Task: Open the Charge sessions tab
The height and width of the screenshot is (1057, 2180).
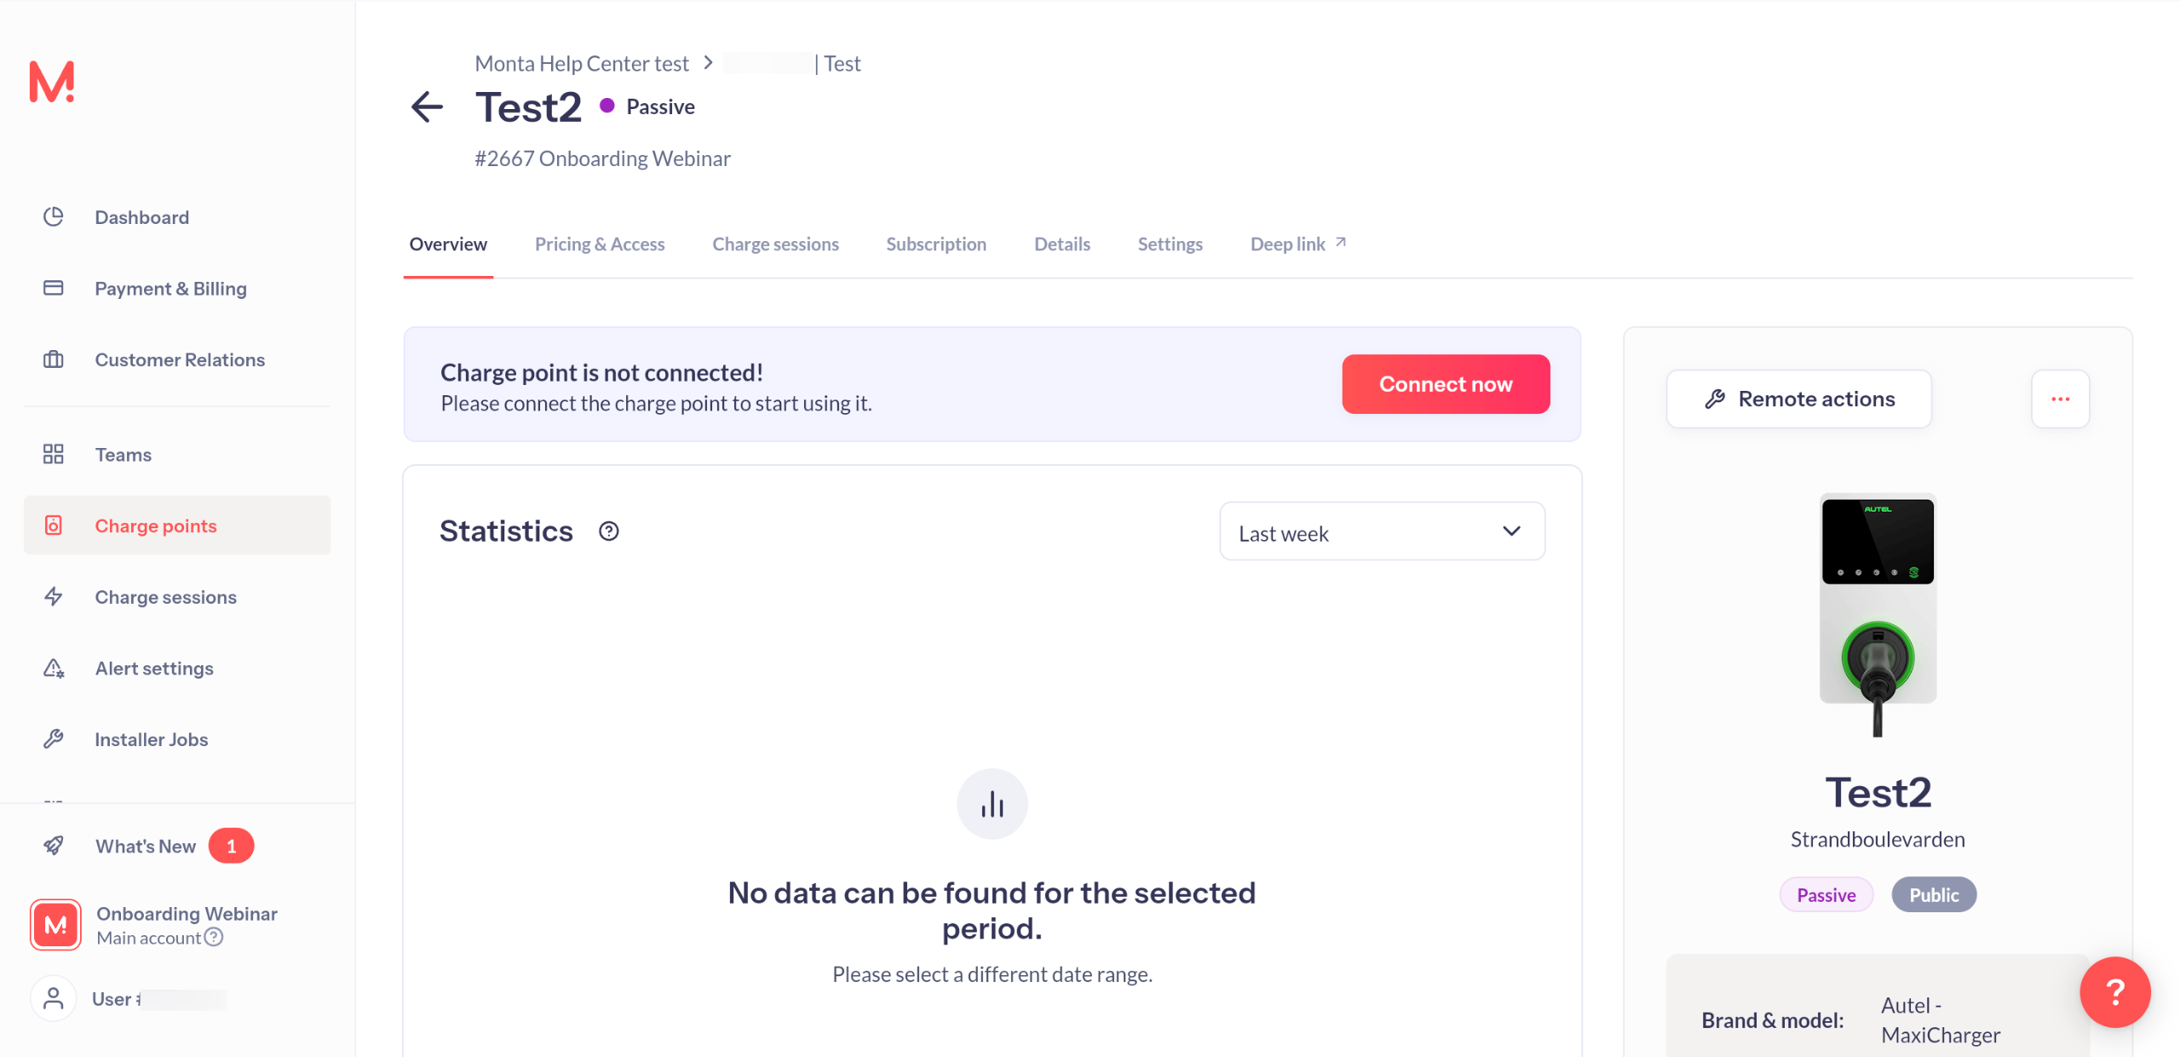Action: click(x=775, y=244)
